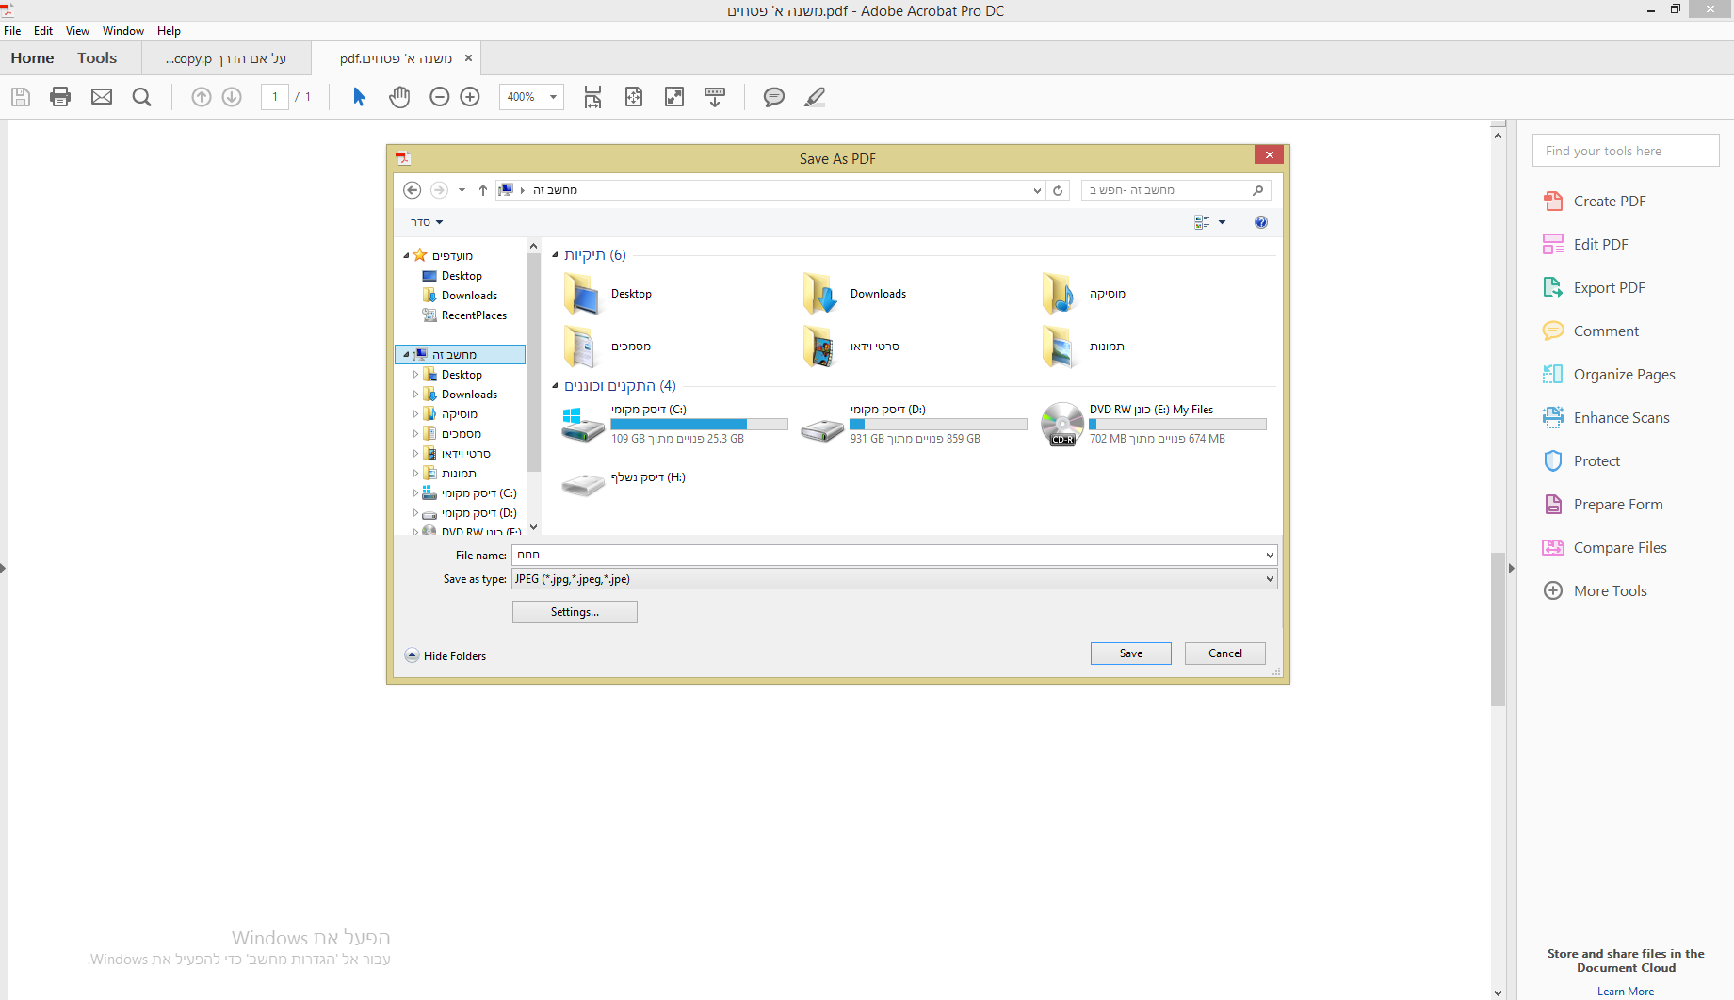This screenshot has width=1734, height=1000.
Task: Switch to the Home tab
Action: pyautogui.click(x=32, y=58)
